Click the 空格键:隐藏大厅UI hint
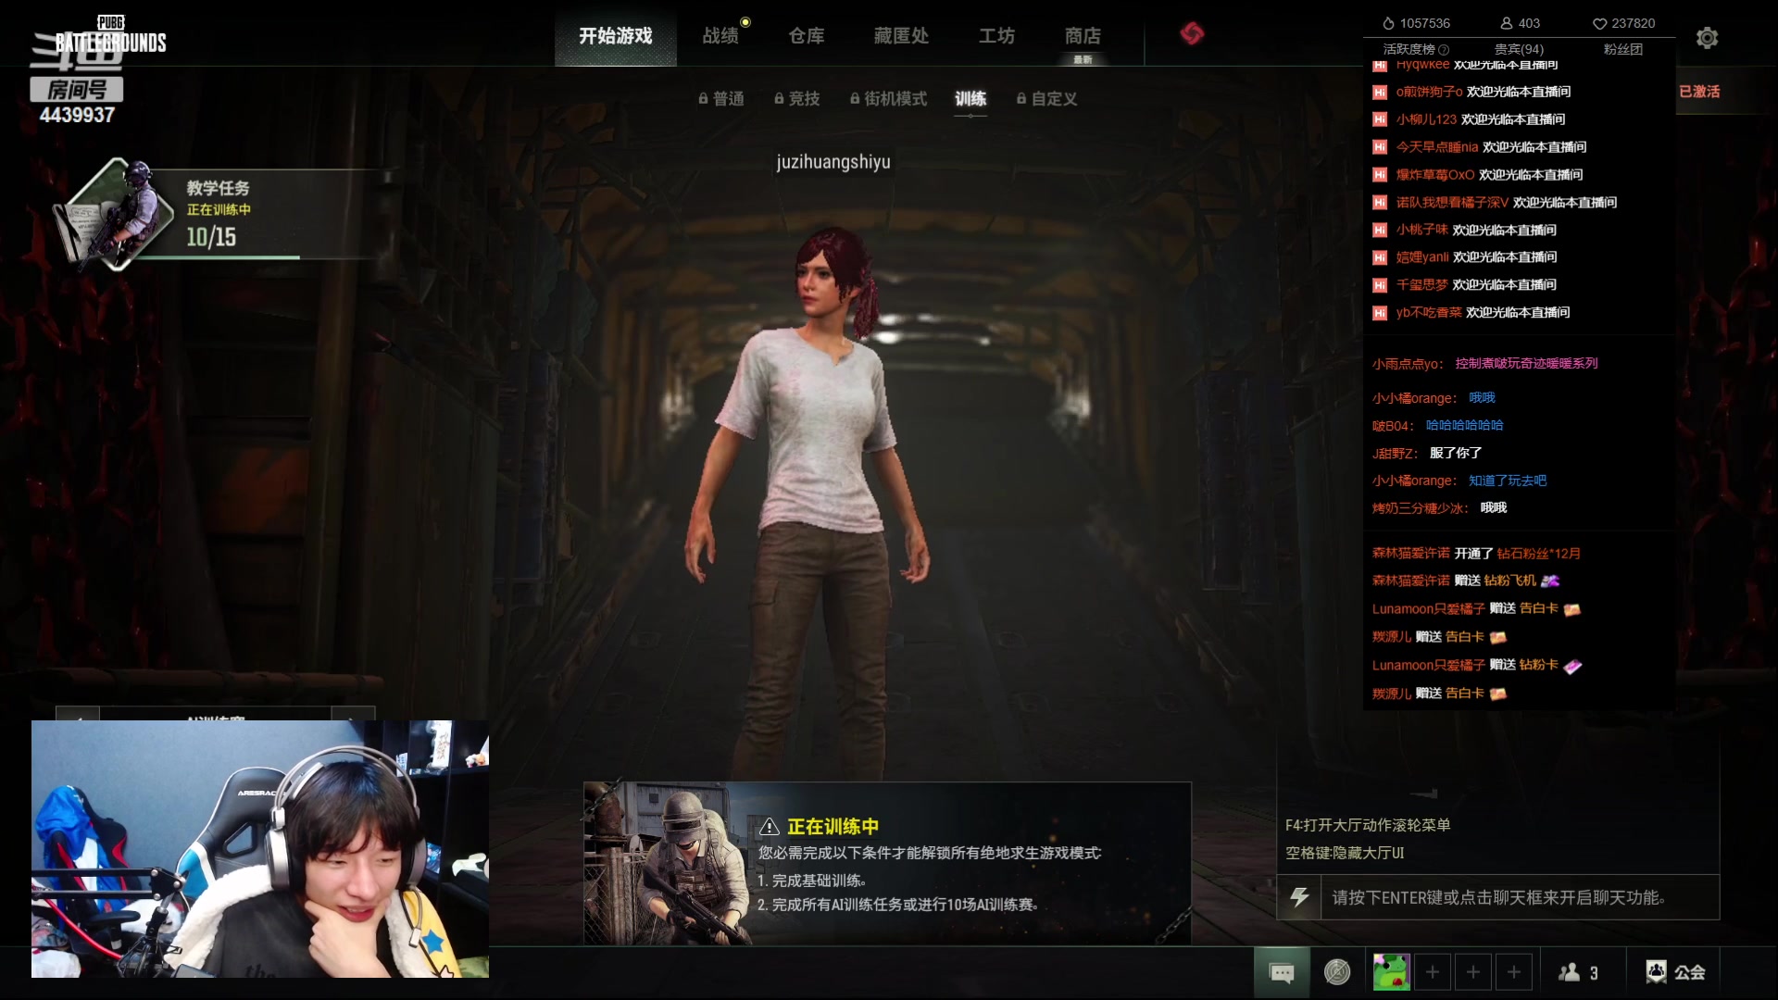The image size is (1778, 1000). 1345,853
